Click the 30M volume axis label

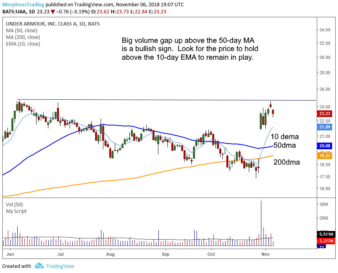click(324, 204)
